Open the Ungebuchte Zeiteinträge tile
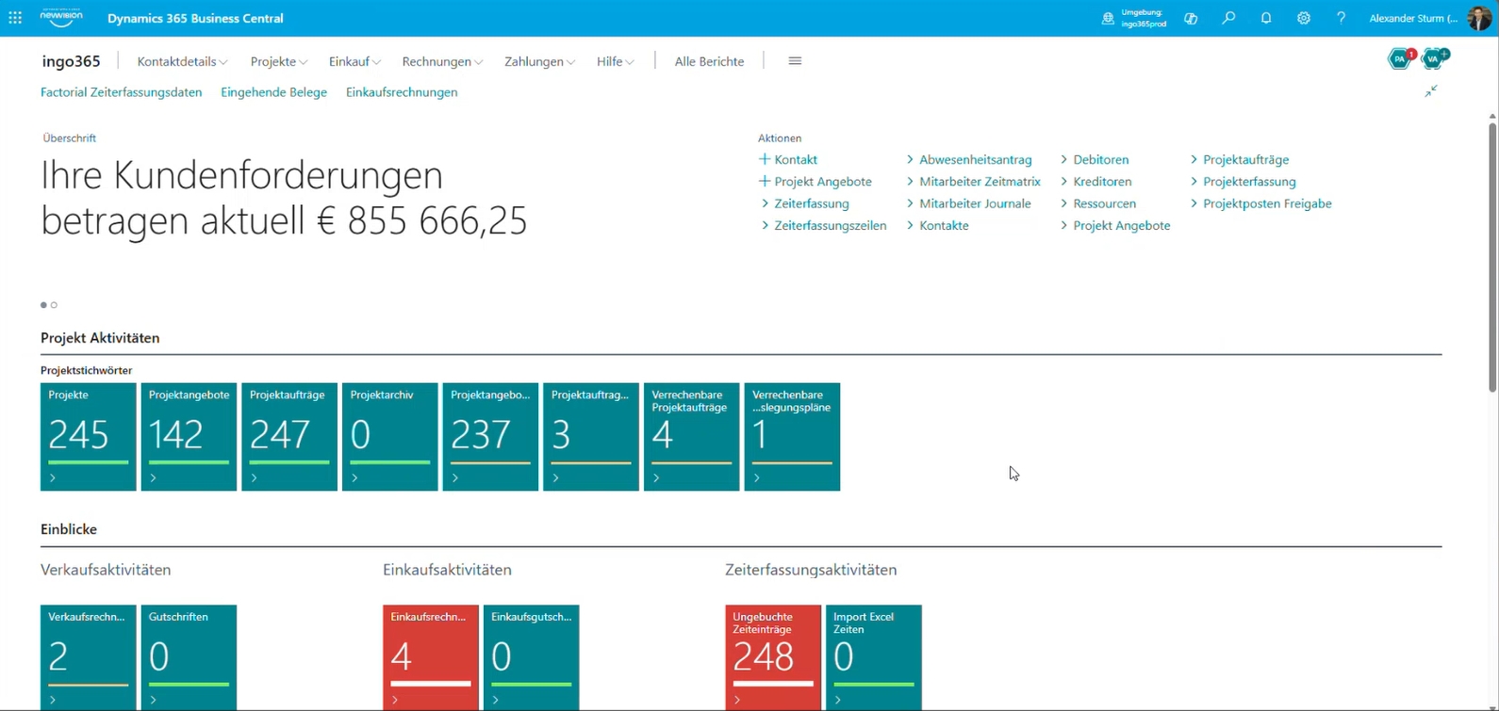Viewport: 1499px width, 711px height. tap(773, 657)
